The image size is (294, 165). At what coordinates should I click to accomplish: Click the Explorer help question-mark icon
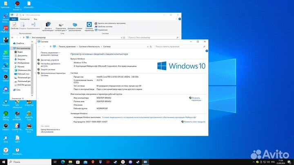180,19
